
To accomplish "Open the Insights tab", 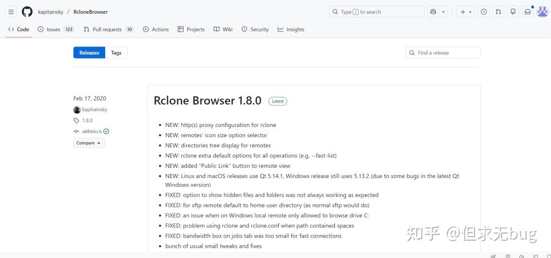I will [x=291, y=30].
